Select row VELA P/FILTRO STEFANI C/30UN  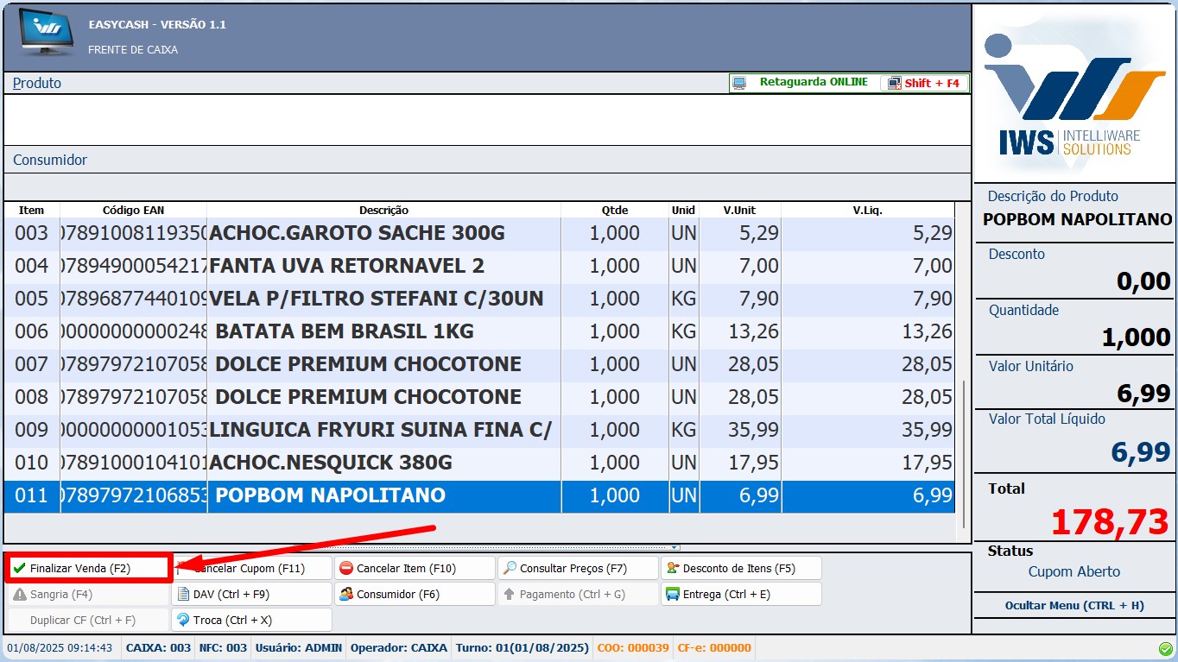coord(479,299)
